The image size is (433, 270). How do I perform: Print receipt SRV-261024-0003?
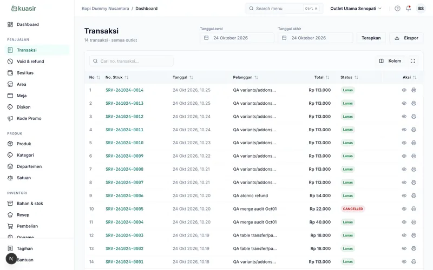click(x=414, y=235)
